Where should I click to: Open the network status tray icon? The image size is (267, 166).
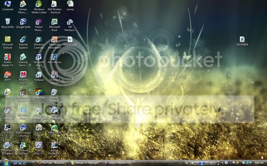click(x=247, y=163)
